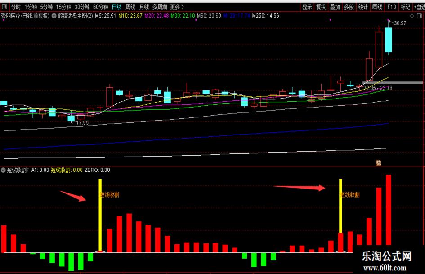
Task: Select the 周线 weekly chart tab
Action: pyautogui.click(x=130, y=7)
